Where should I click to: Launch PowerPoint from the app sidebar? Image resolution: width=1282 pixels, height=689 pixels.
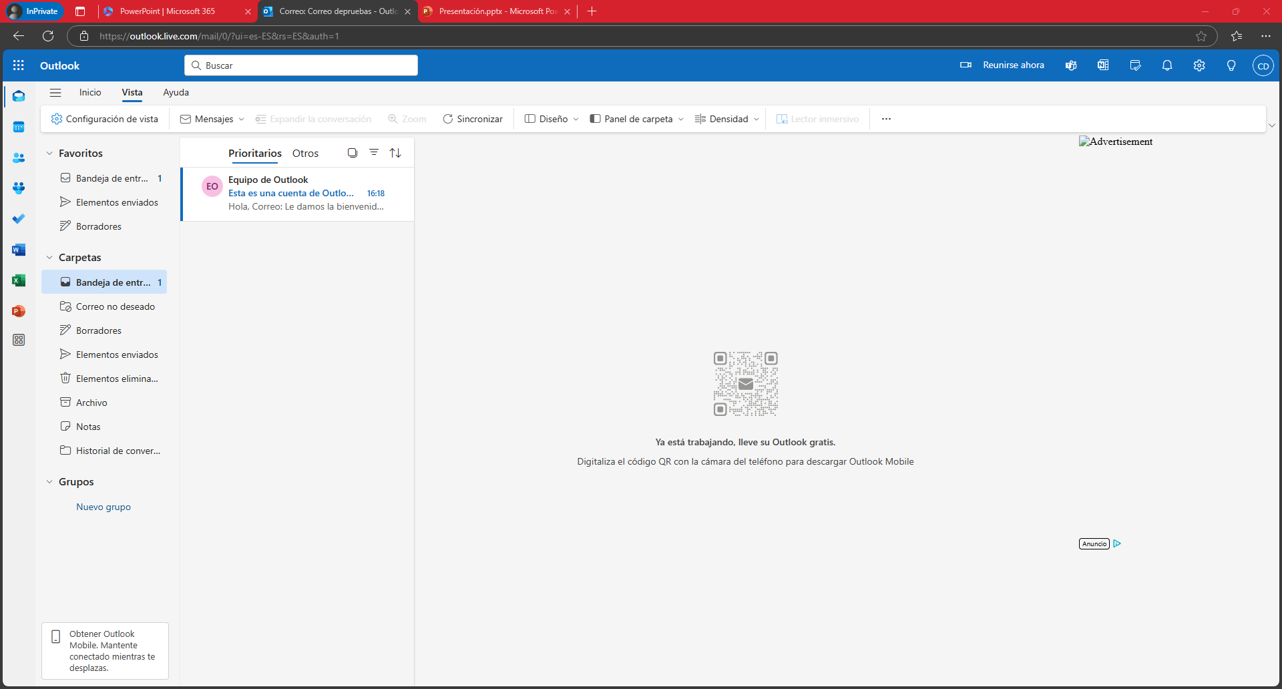click(19, 311)
